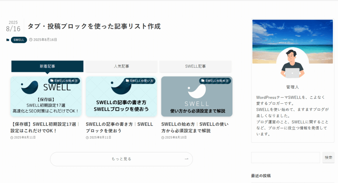Image resolution: width=338 pixels, height=183 pixels.
Task: Open thumbnail 【保存版】SWELL初期設定17選
Action: click(46, 96)
